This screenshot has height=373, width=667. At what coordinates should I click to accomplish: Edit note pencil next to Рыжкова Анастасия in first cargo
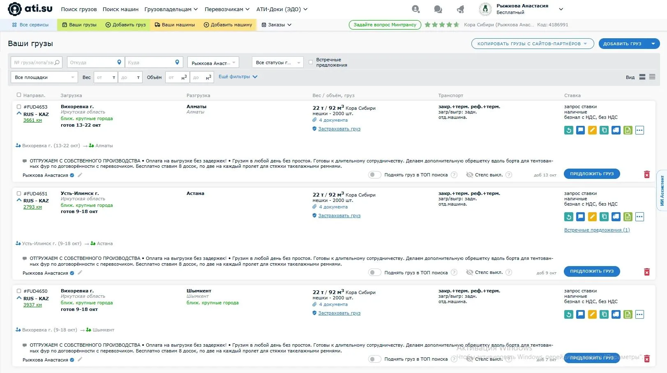click(80, 175)
